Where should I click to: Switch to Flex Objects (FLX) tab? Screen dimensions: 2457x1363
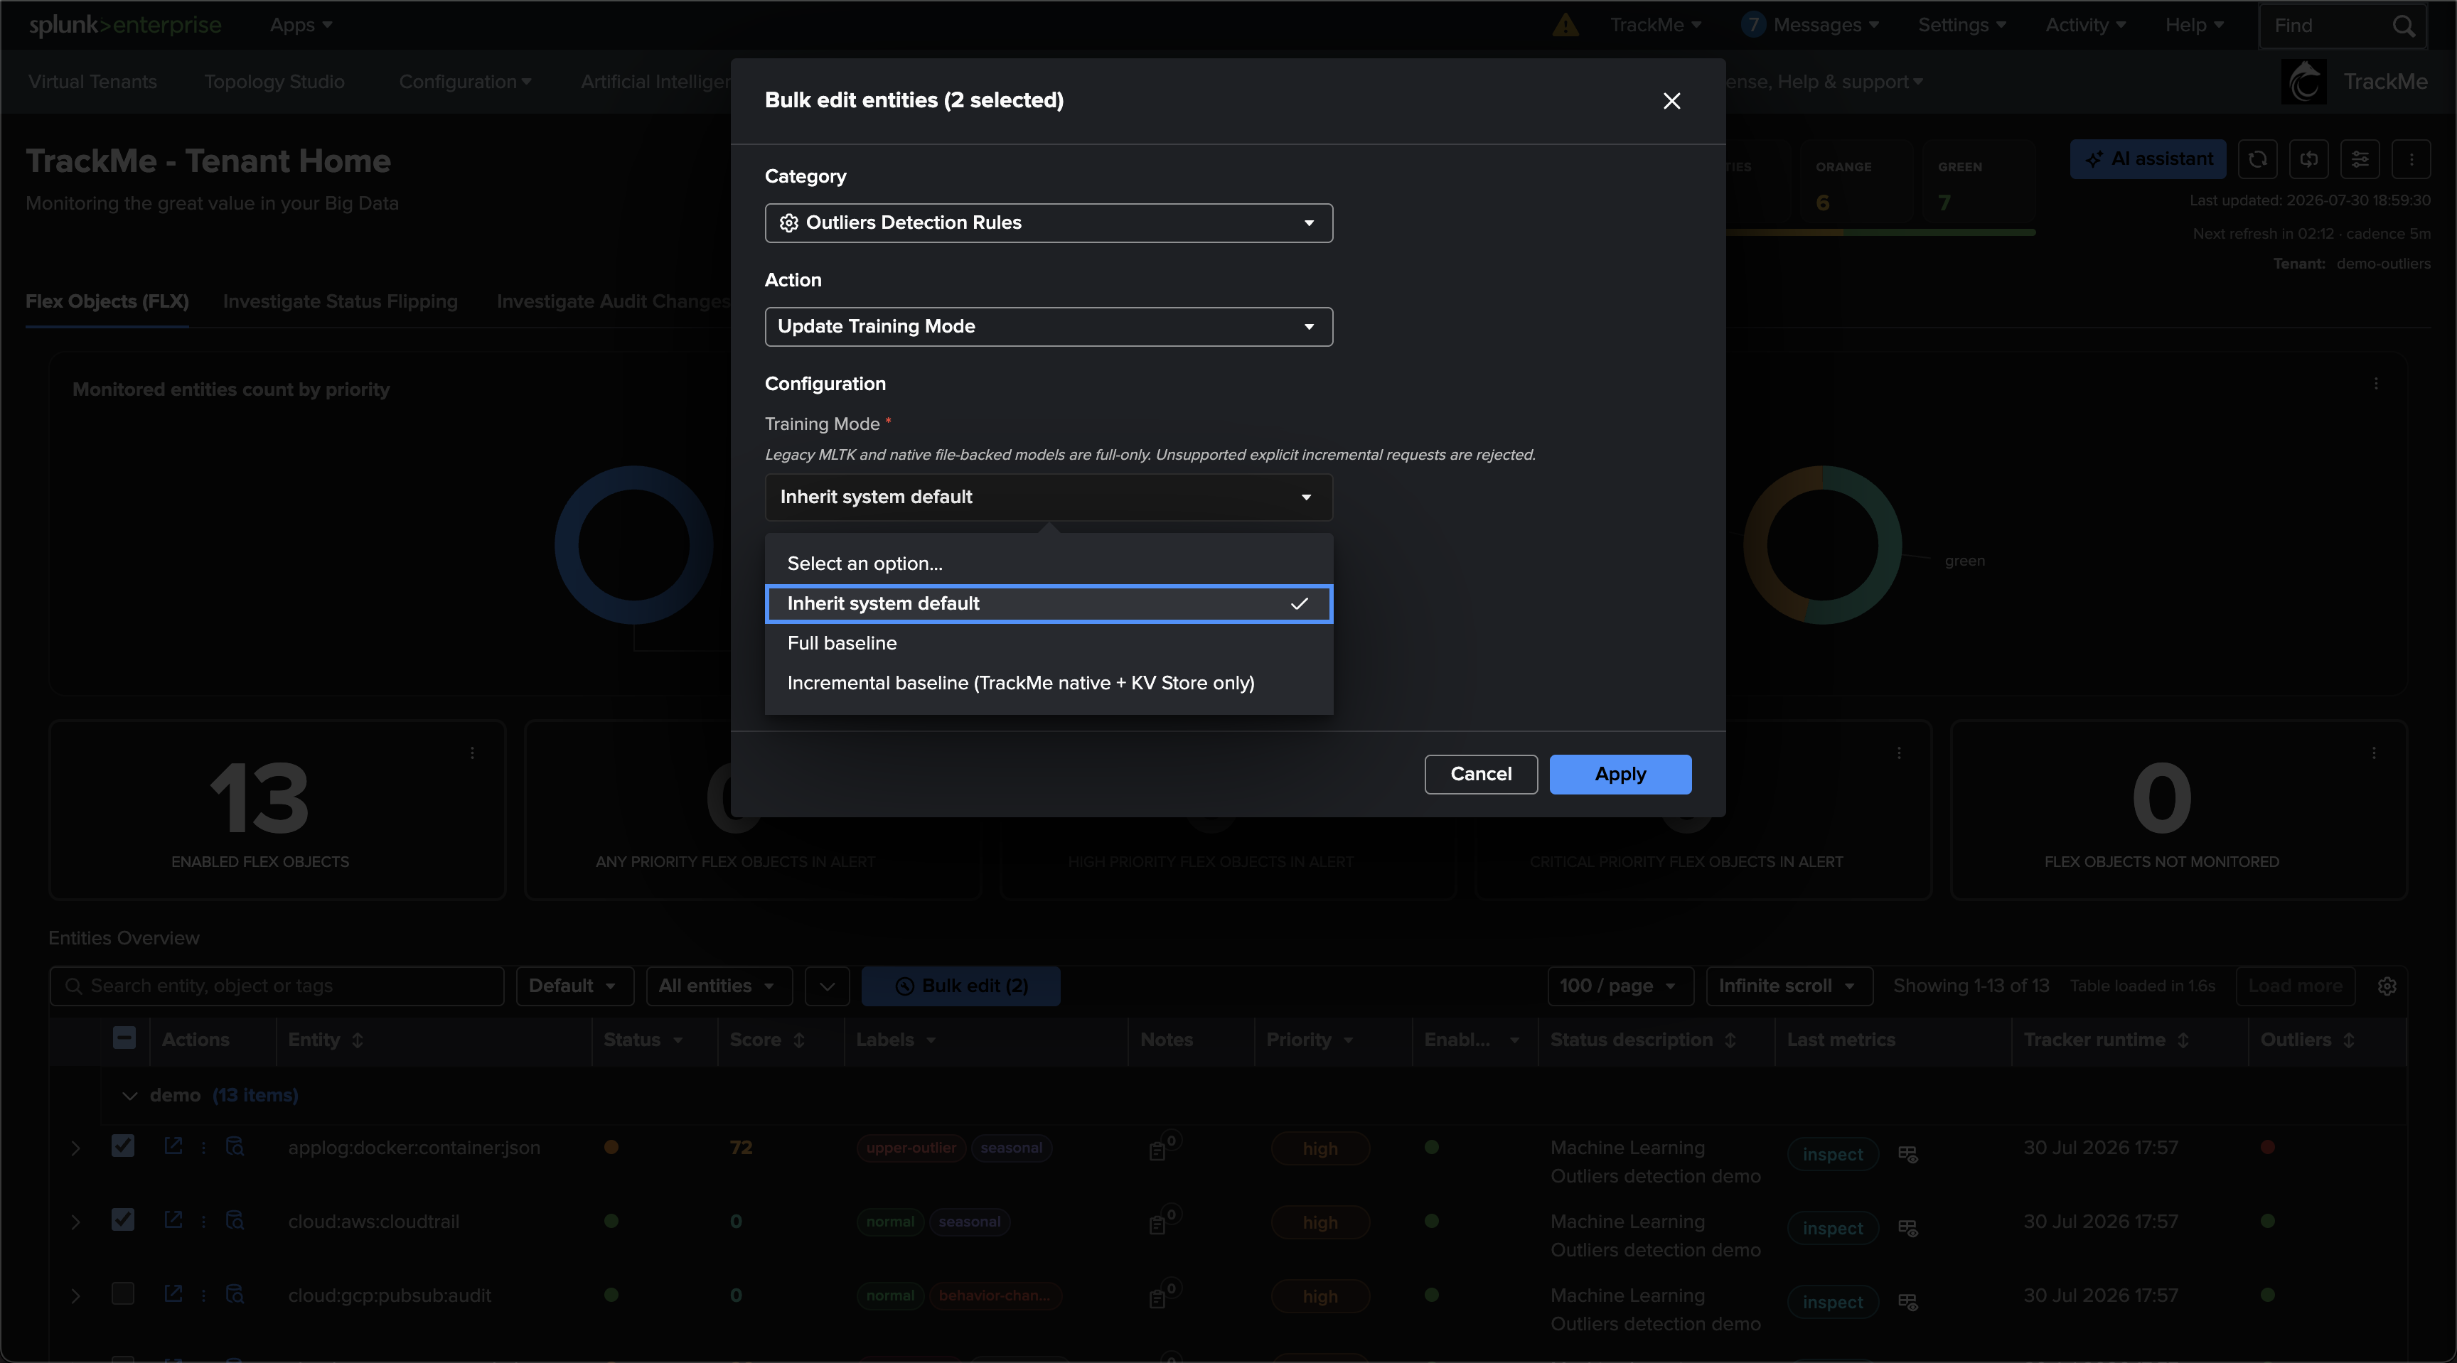point(107,301)
